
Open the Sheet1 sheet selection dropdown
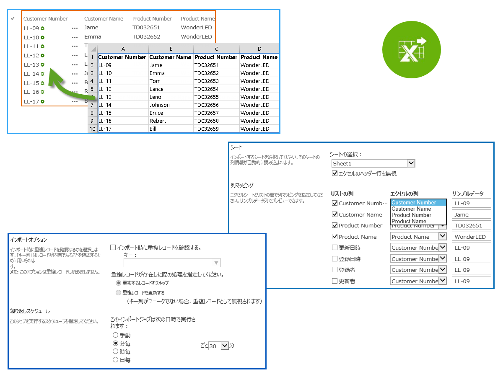[411, 163]
